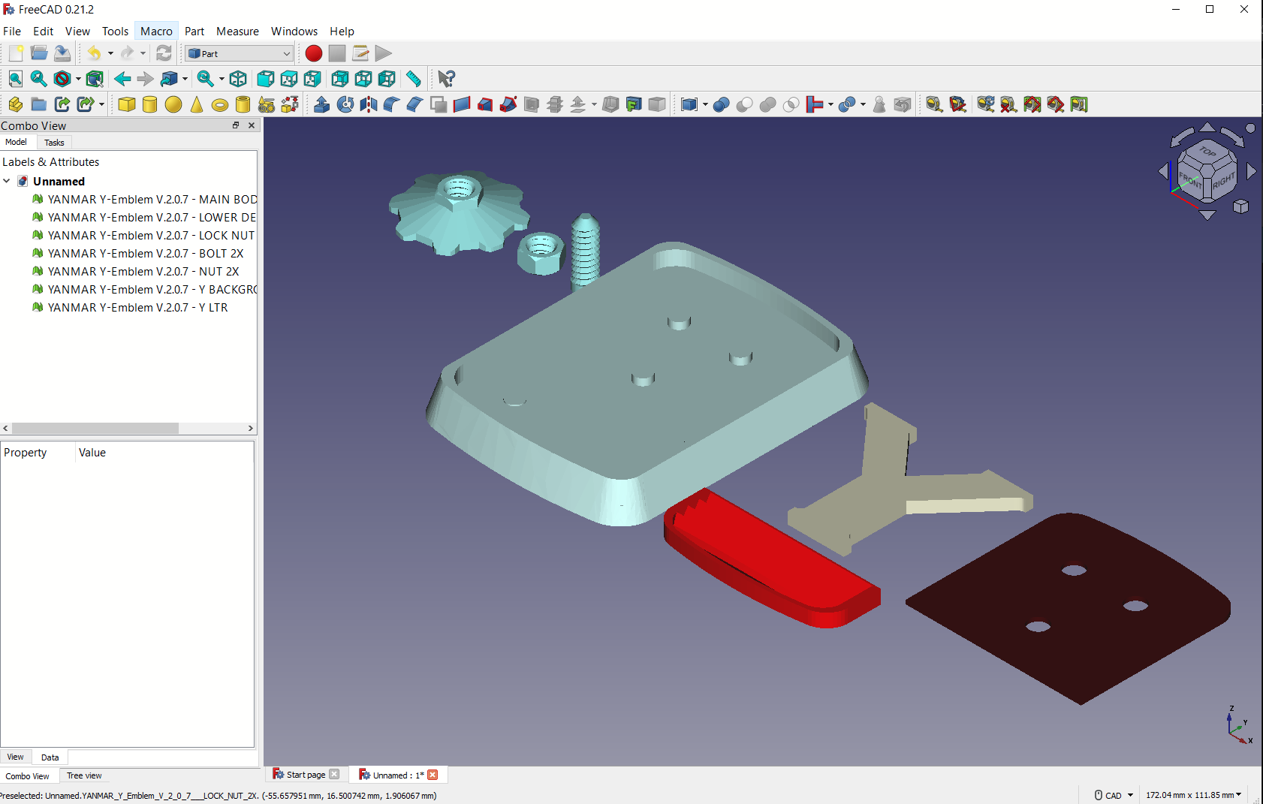Create a cylinder primitive

[150, 104]
